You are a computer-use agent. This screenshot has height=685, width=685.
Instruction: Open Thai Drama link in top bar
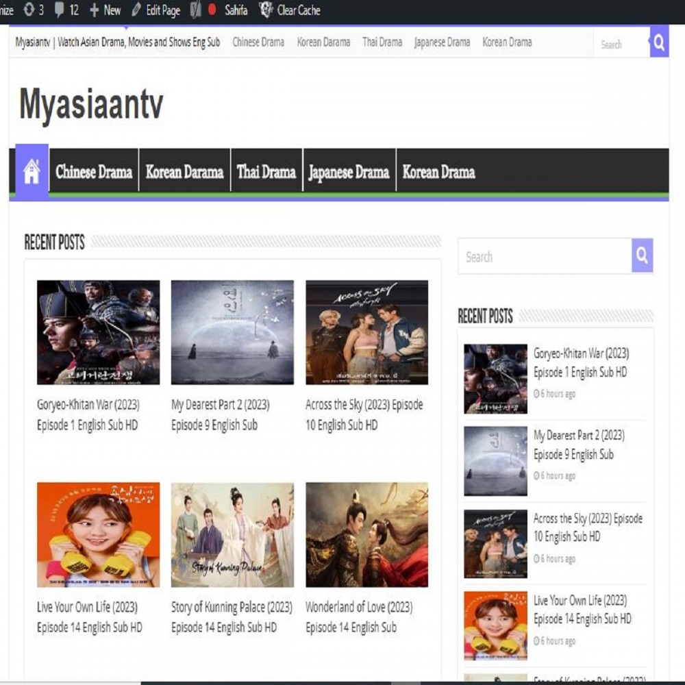pyautogui.click(x=382, y=42)
